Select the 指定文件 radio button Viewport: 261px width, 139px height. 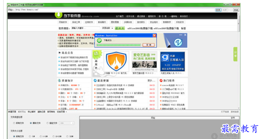click(x=47, y=123)
